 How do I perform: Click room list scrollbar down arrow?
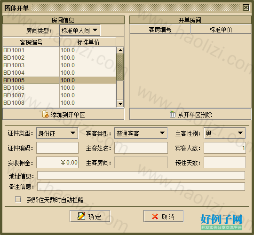(120, 103)
